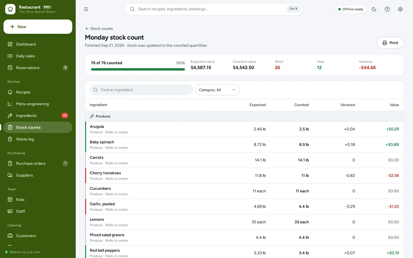413x258 pixels.
Task: Click the Value column header
Action: tap(394, 105)
